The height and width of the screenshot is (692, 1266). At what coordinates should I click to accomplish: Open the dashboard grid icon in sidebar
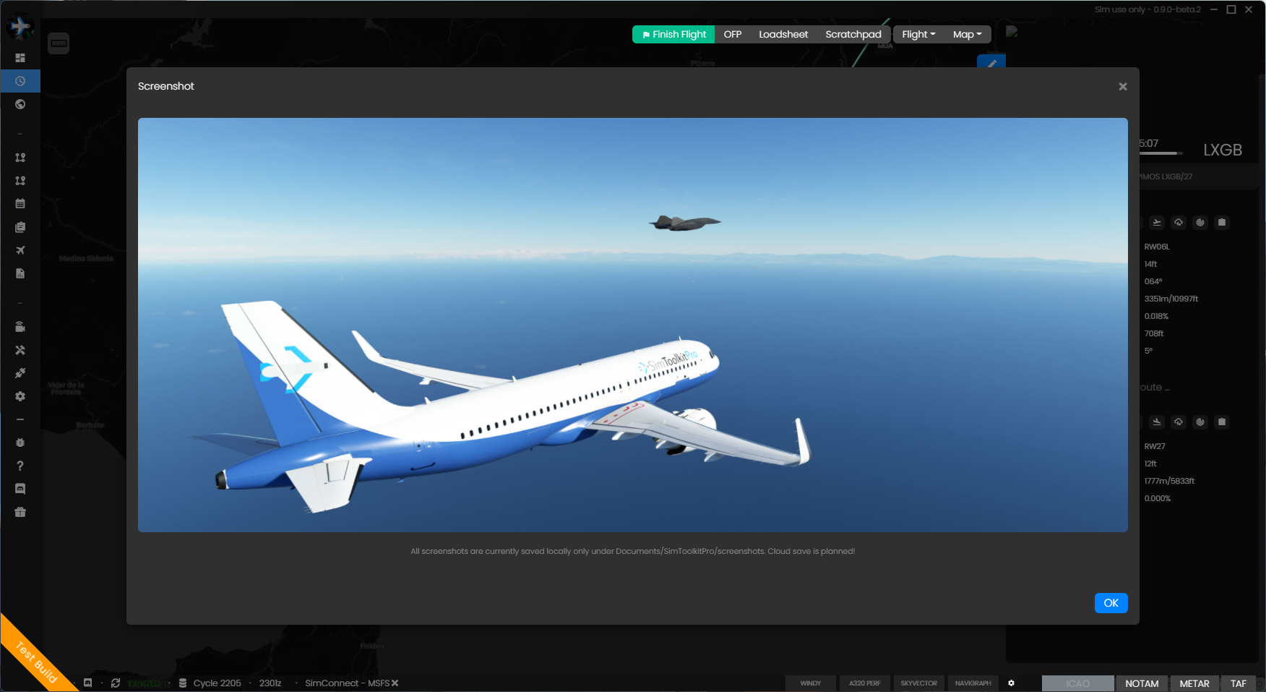coord(20,58)
